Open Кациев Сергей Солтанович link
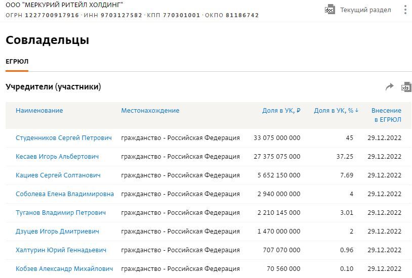 58,175
